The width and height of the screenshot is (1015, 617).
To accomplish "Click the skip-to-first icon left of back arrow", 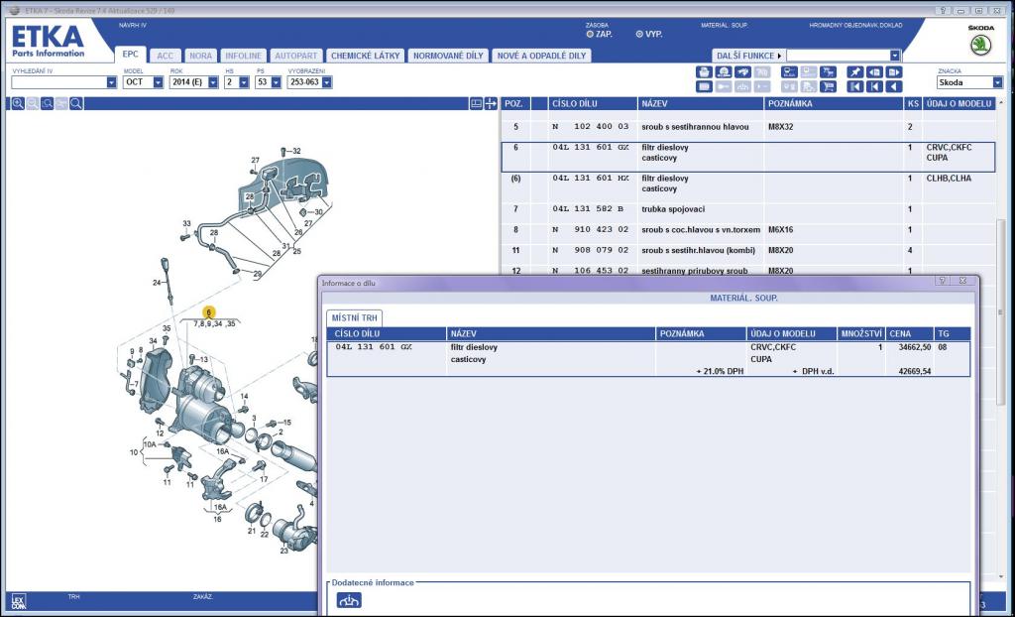I will [874, 87].
